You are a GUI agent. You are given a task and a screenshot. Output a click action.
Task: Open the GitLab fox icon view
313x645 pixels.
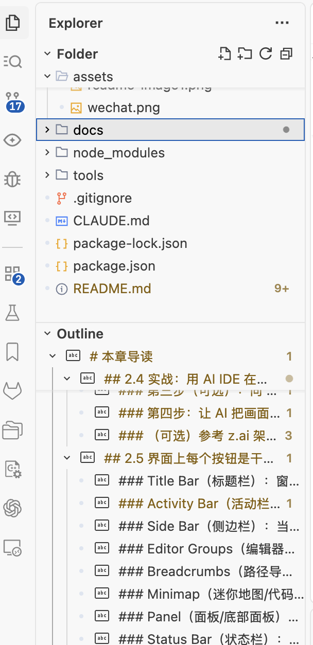point(12,391)
